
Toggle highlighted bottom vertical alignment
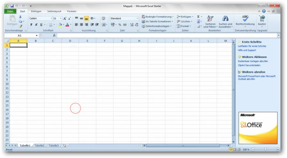point(87,18)
